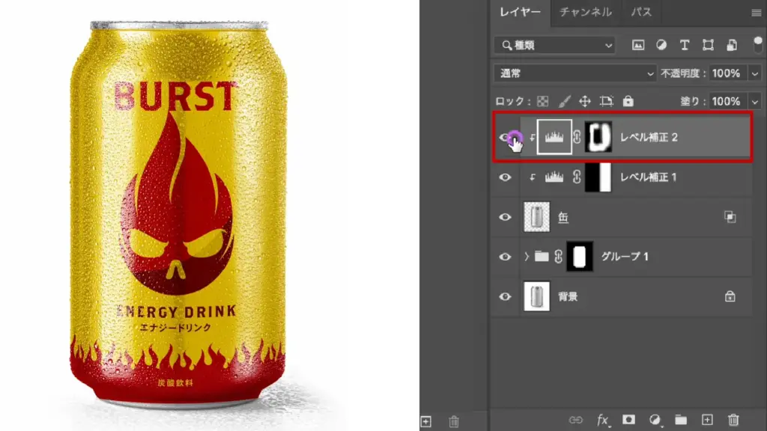Switch to the チャンネル tab
767x431 pixels.
585,12
